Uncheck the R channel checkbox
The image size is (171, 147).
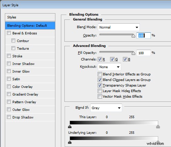click(100, 59)
